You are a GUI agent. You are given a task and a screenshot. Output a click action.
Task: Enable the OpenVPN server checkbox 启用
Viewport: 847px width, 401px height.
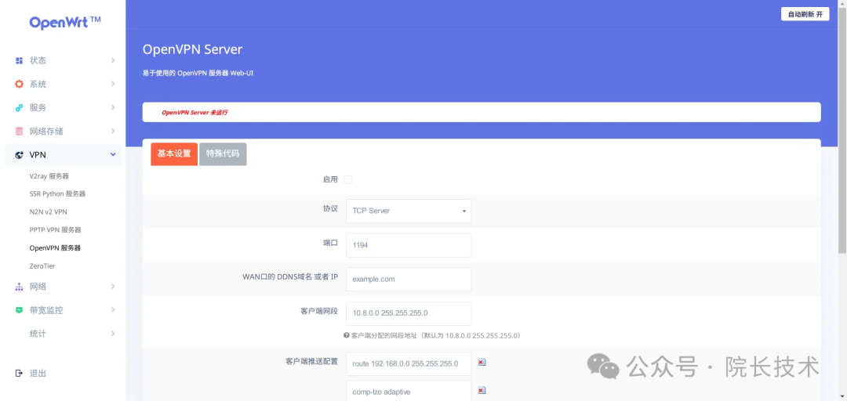point(348,179)
